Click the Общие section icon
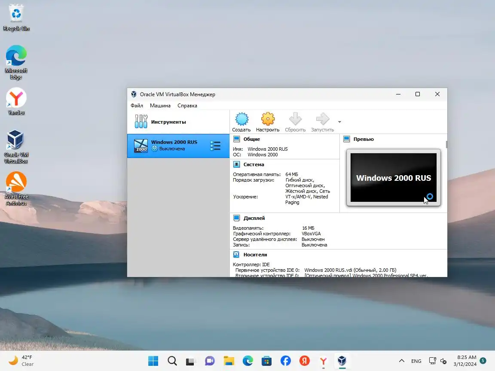495x371 pixels. point(236,139)
